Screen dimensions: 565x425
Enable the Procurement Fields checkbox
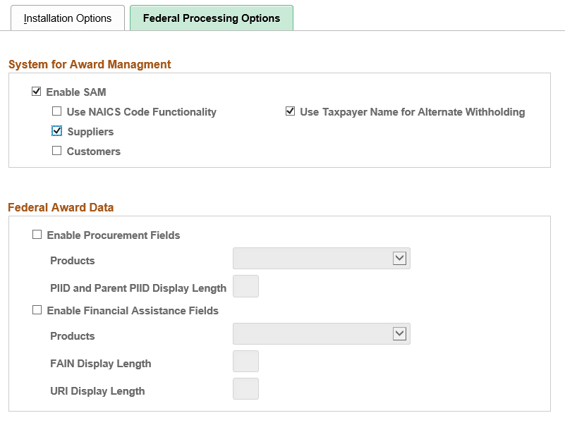[37, 234]
